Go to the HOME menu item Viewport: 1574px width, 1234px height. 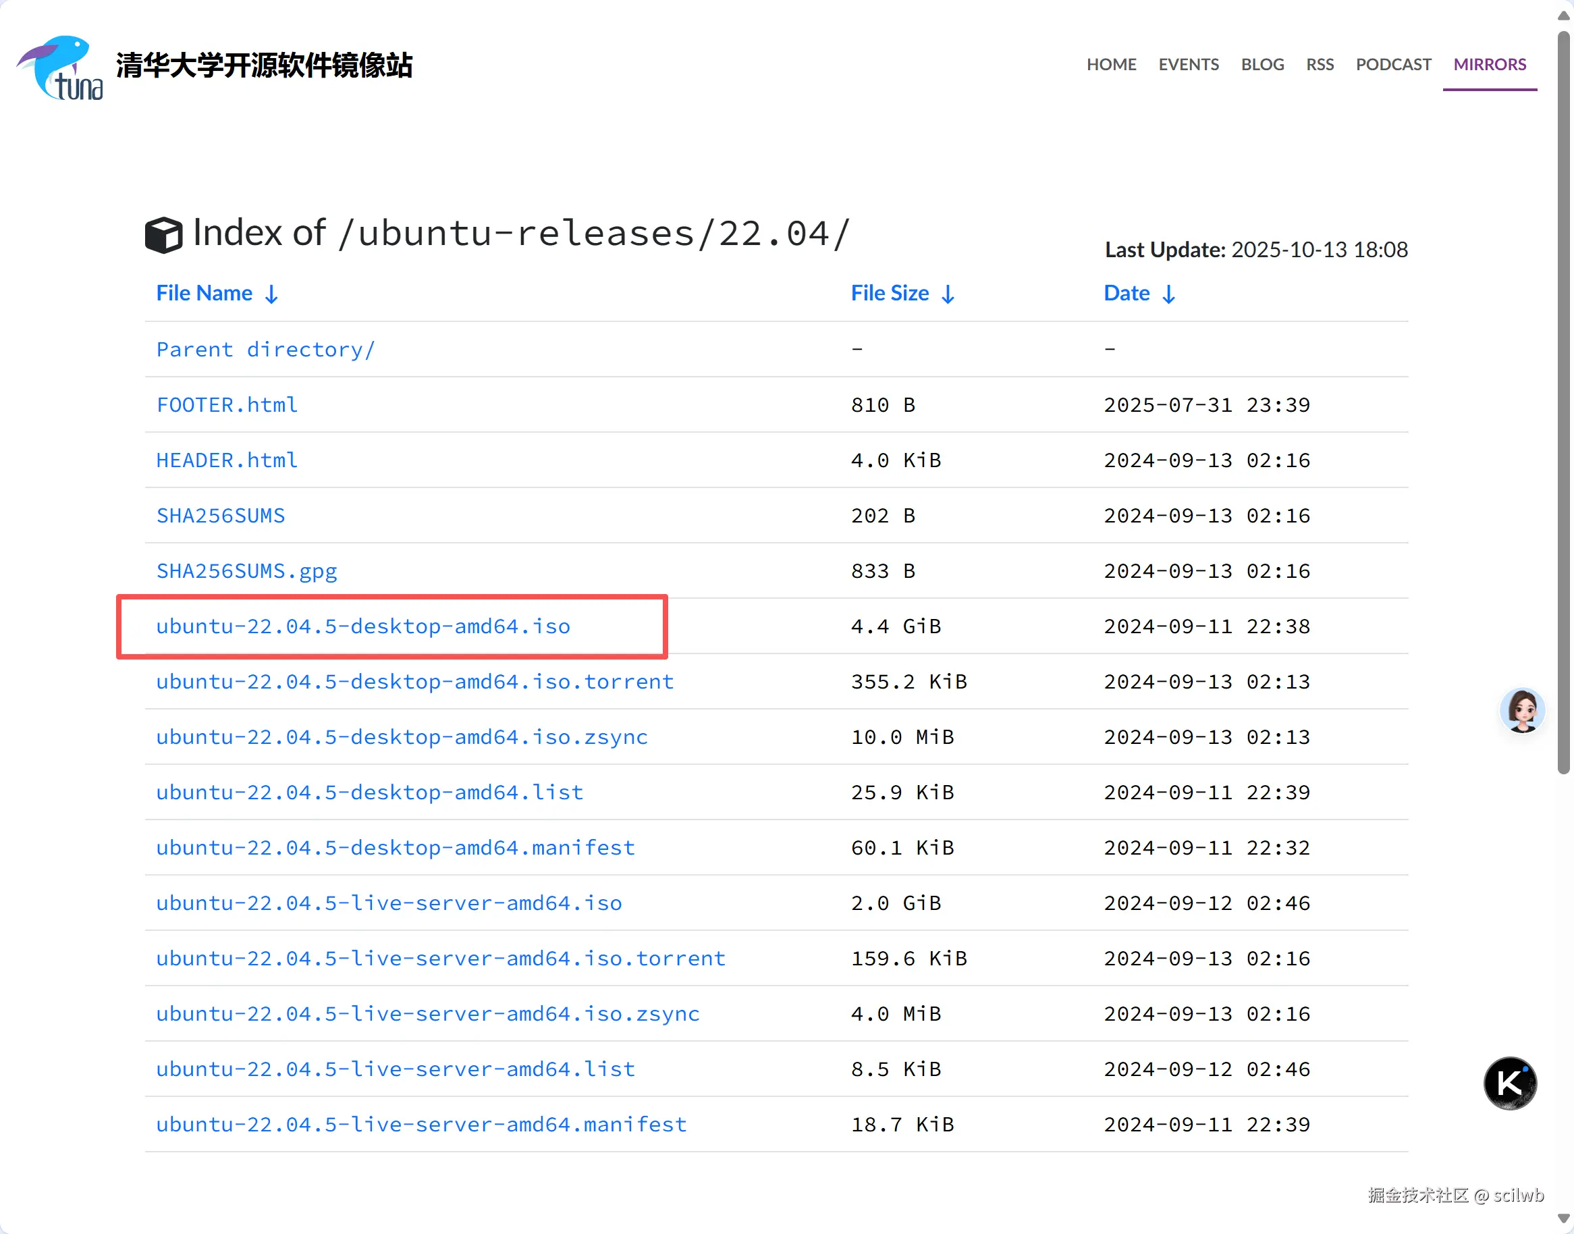point(1111,64)
